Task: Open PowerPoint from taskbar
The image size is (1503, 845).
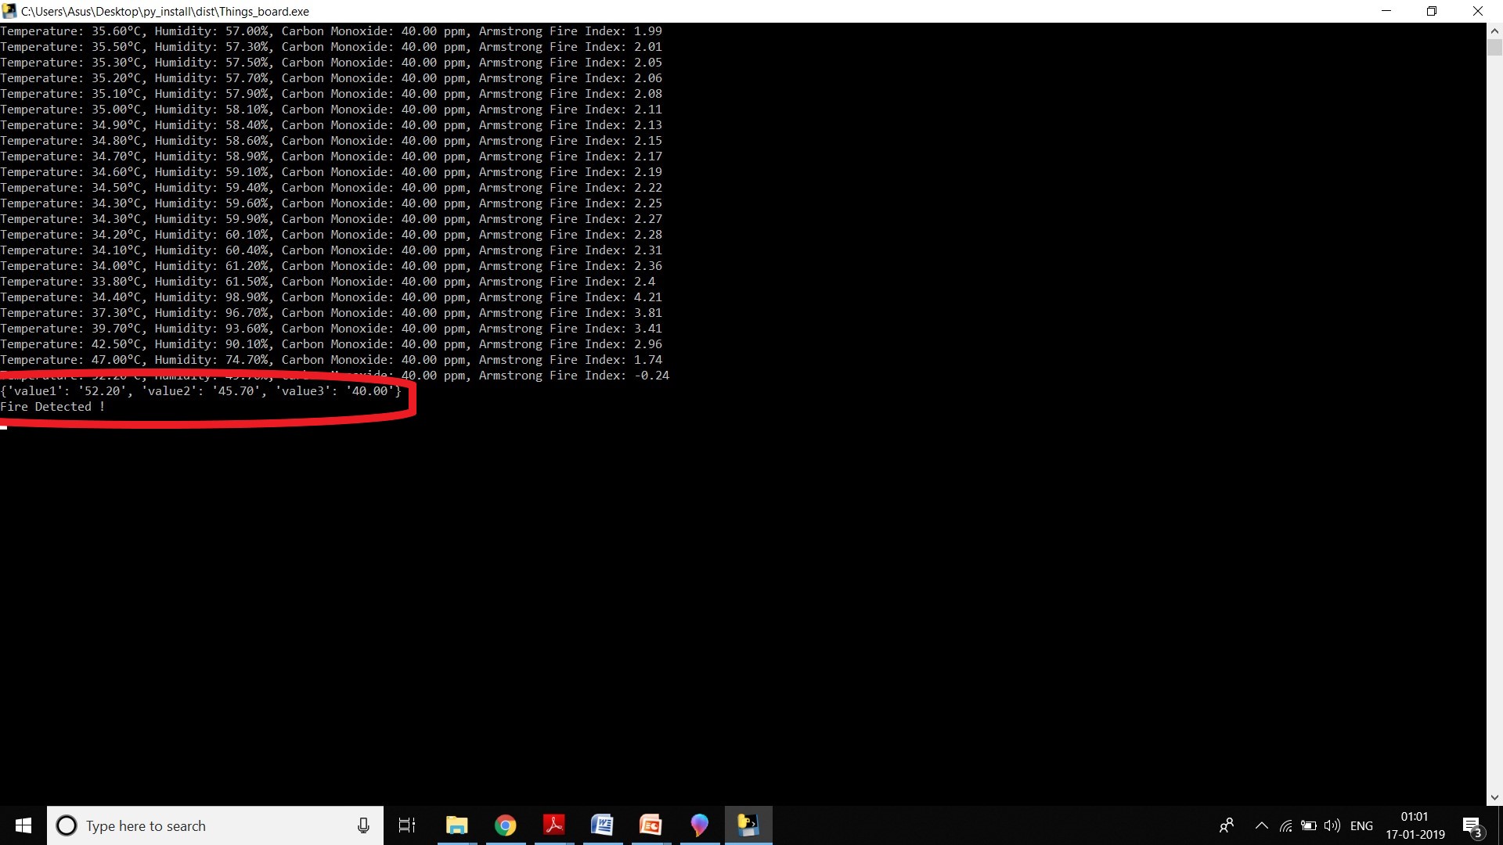Action: 649,825
